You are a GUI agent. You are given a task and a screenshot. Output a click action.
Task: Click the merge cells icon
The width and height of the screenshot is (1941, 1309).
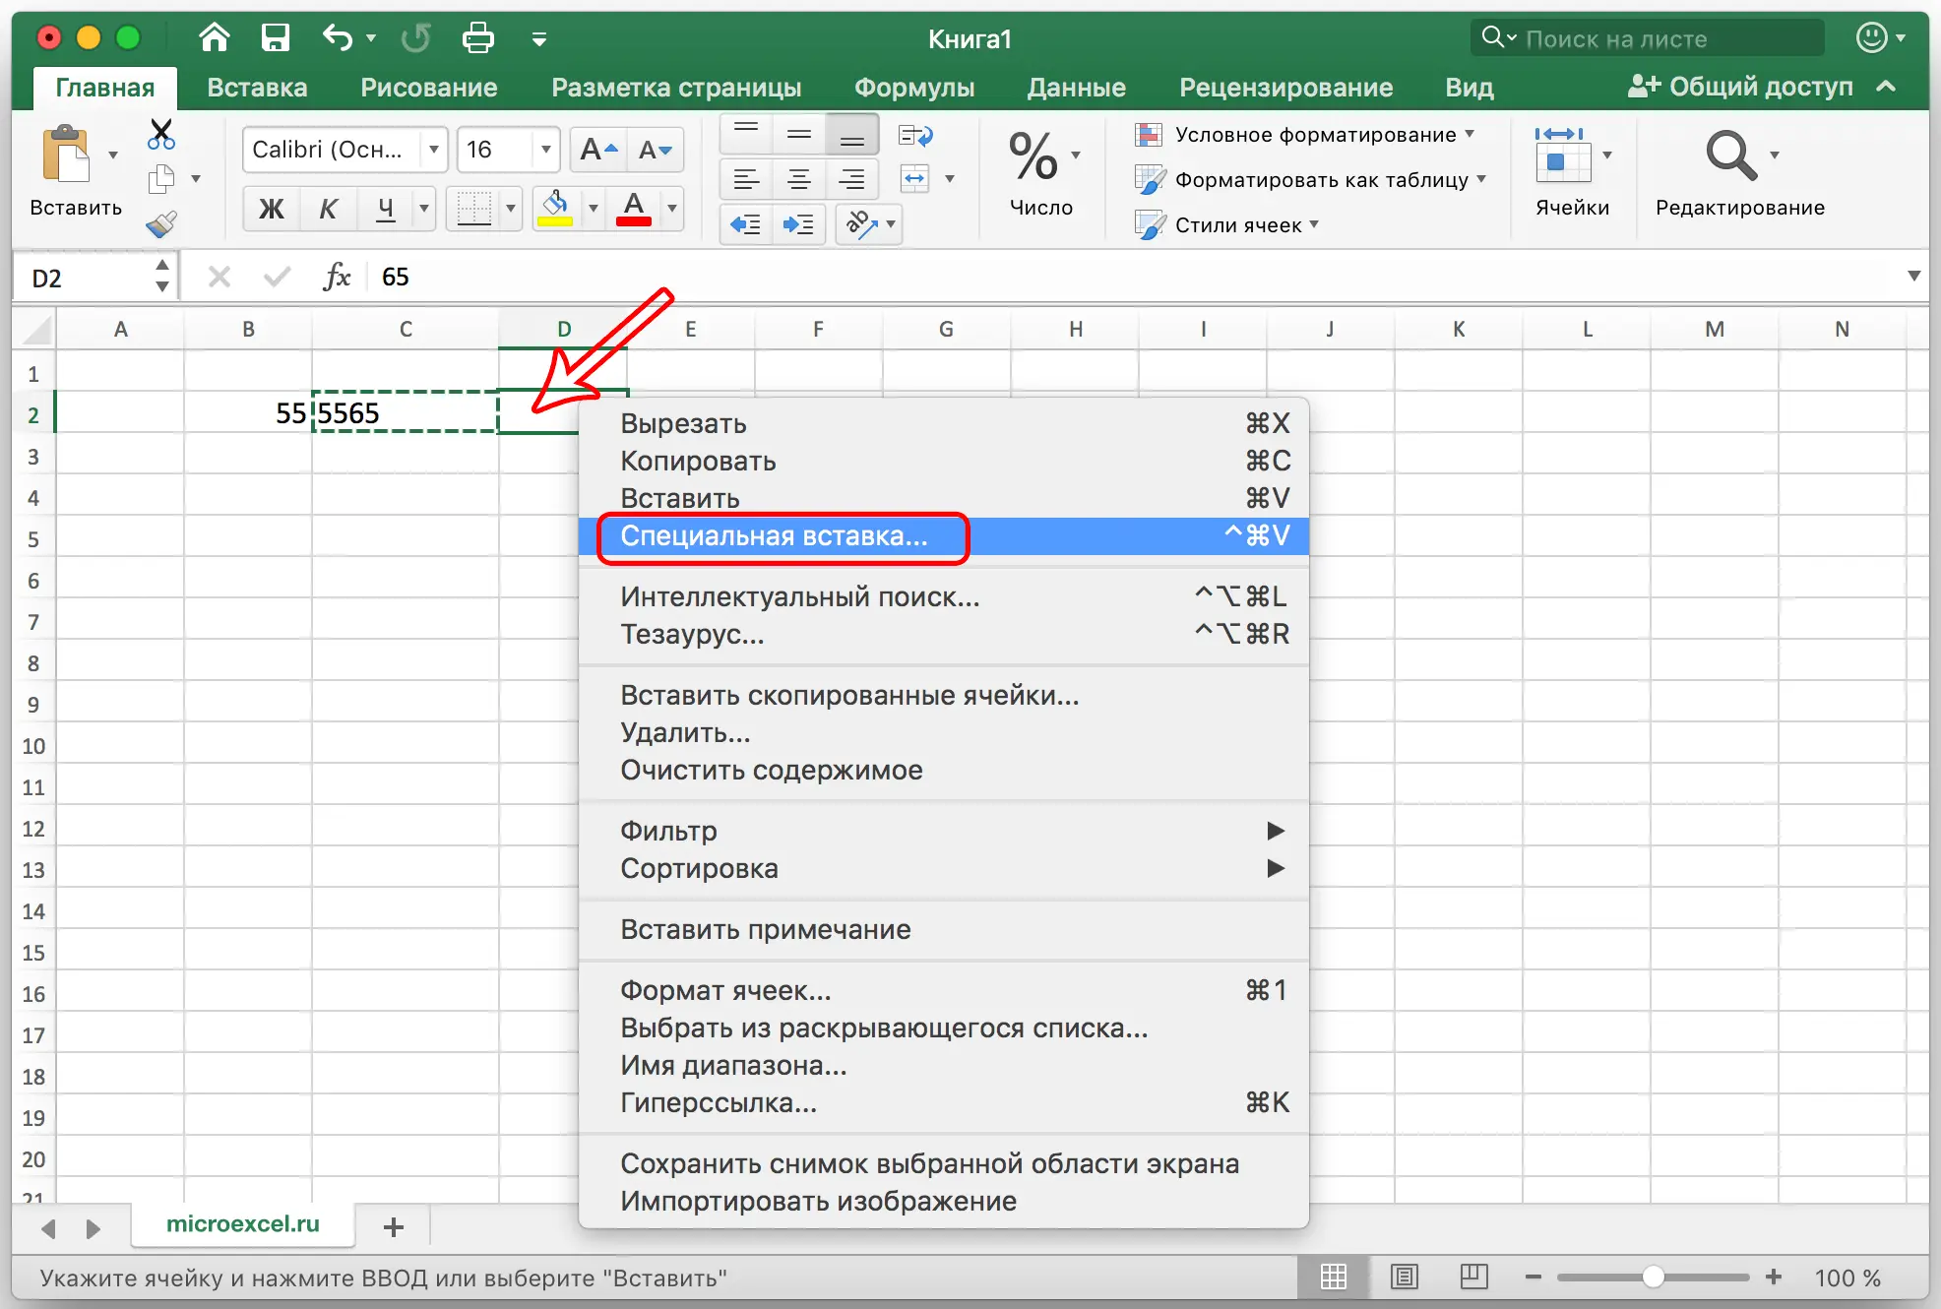tap(915, 179)
